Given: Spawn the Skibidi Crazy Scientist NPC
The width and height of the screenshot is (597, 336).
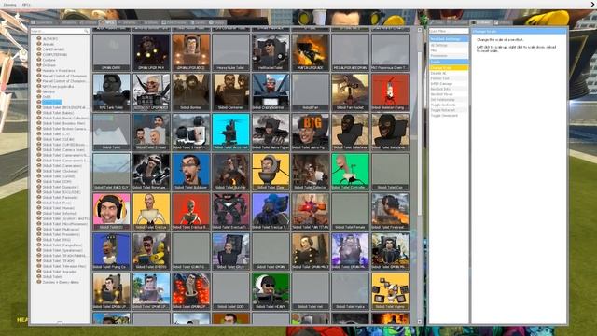Looking at the screenshot, I should (x=271, y=92).
